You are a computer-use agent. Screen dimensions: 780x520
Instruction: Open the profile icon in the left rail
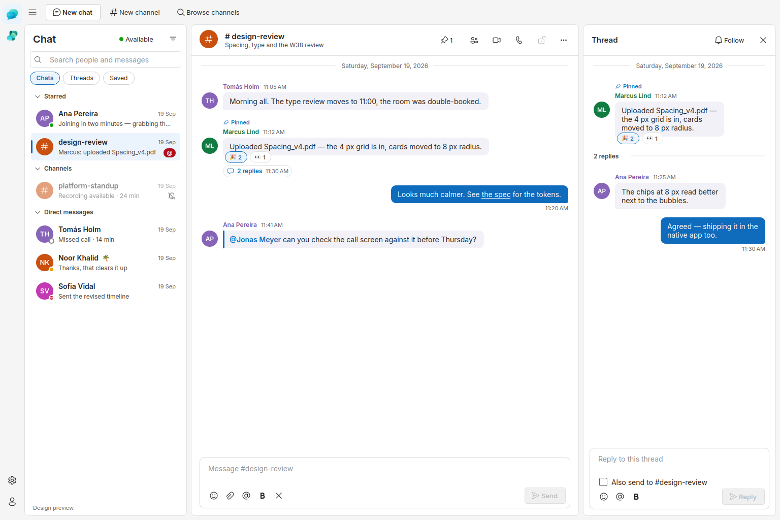12,502
